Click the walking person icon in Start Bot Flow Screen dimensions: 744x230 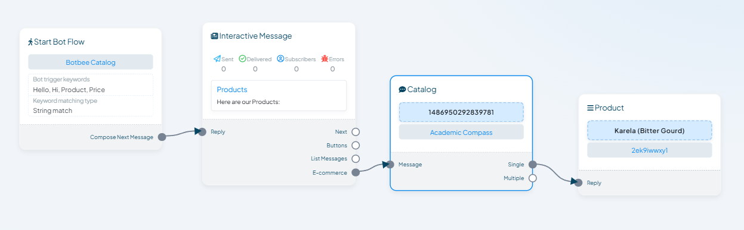point(30,42)
